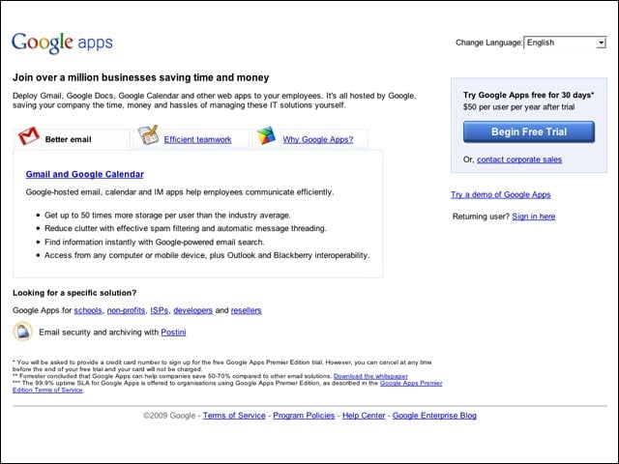Click footer Terms of Service link
The image size is (619, 464).
[234, 416]
